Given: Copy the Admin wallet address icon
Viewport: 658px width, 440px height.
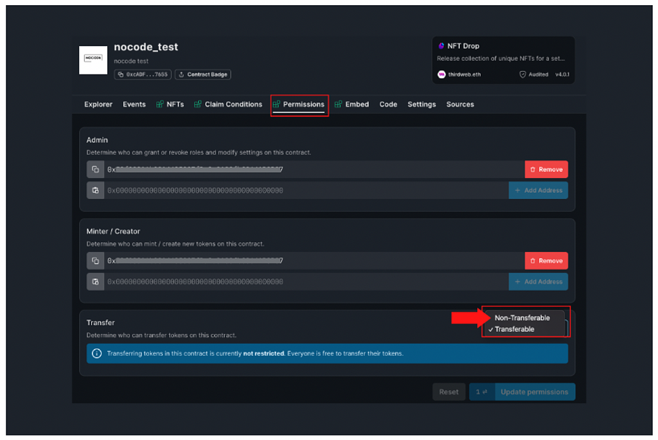Looking at the screenshot, I should [x=95, y=170].
